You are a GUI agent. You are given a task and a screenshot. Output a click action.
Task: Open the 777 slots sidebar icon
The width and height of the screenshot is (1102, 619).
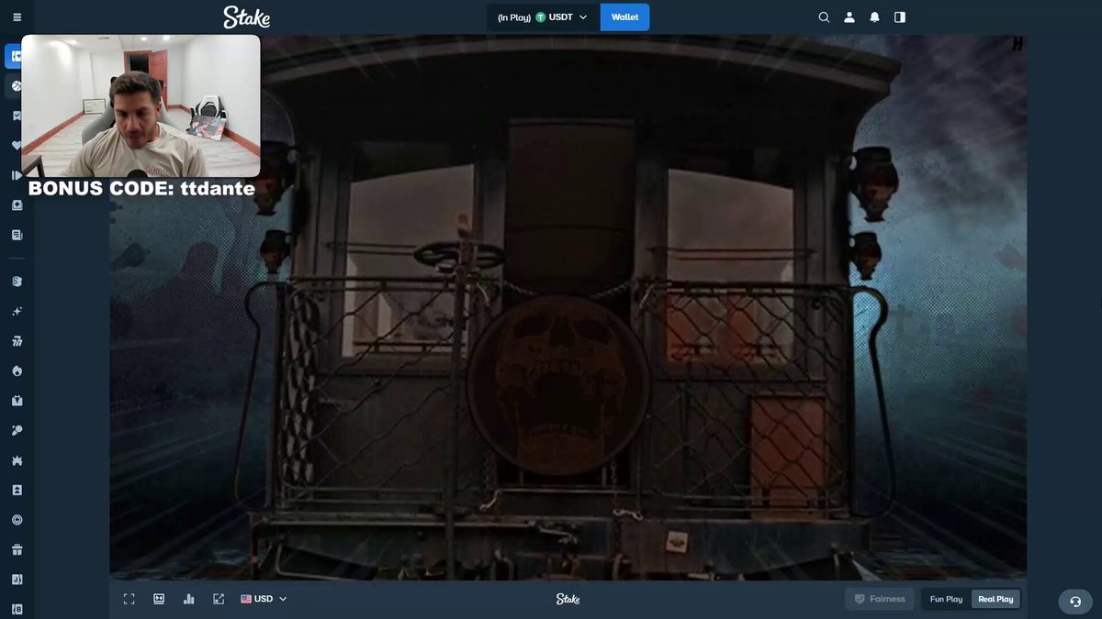[17, 341]
